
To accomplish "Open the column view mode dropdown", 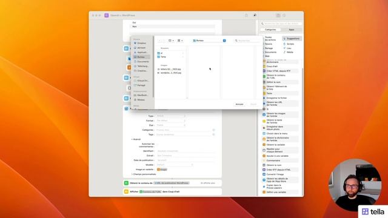I will point(171,41).
